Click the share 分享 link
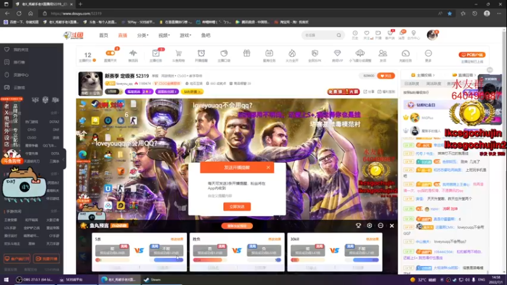Image resolution: width=507 pixels, height=285 pixels. click(x=369, y=92)
